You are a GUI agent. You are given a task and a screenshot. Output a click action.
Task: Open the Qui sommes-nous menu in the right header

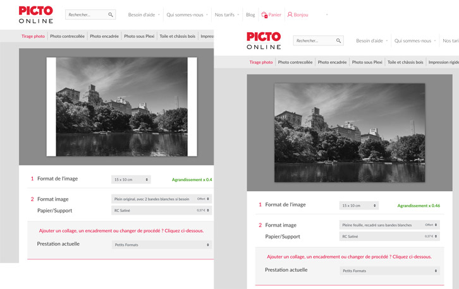415,40
